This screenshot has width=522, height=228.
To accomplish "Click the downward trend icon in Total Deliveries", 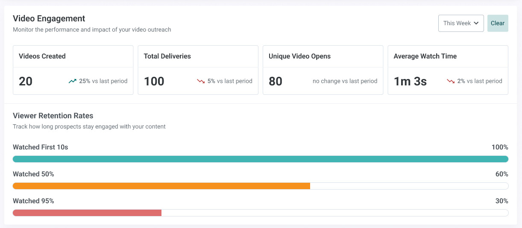I will click(201, 81).
